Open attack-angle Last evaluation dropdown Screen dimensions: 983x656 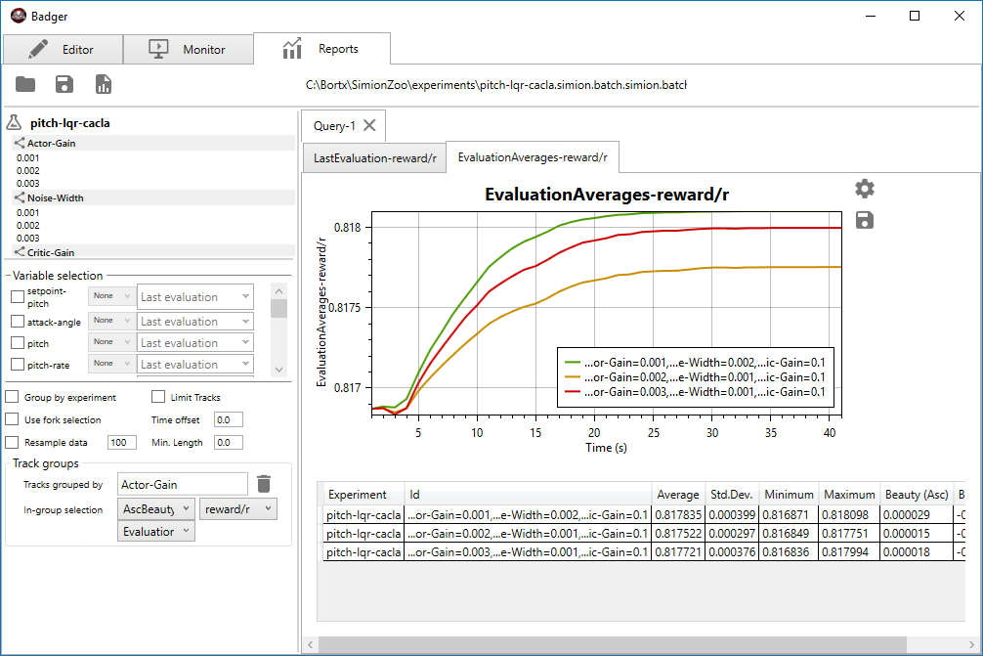[195, 321]
